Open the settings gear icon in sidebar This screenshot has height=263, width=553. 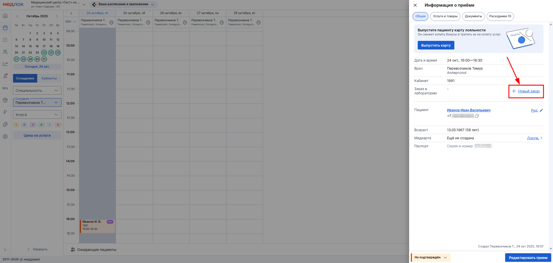coord(5,137)
